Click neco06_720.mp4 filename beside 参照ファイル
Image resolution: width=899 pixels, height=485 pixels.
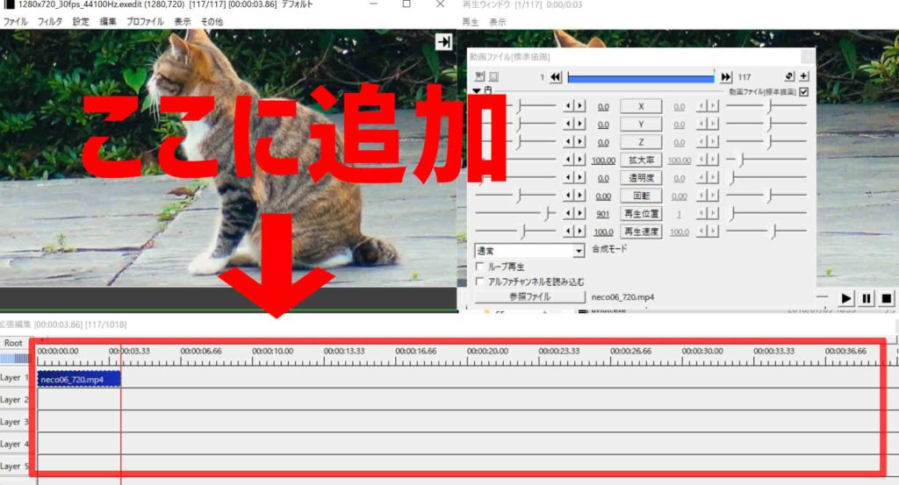tap(622, 297)
